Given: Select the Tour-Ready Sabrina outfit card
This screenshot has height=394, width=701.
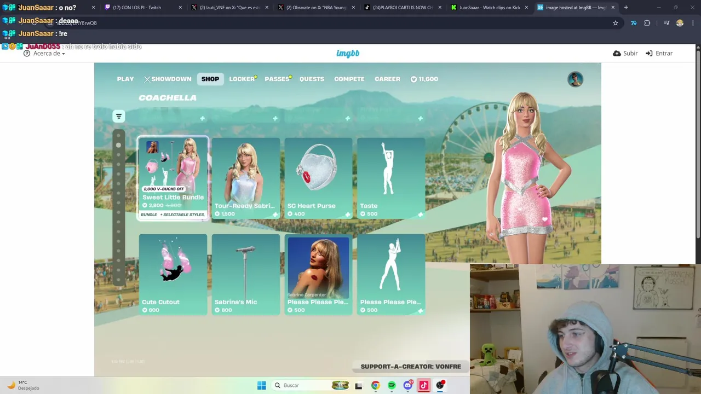Looking at the screenshot, I should 245,178.
